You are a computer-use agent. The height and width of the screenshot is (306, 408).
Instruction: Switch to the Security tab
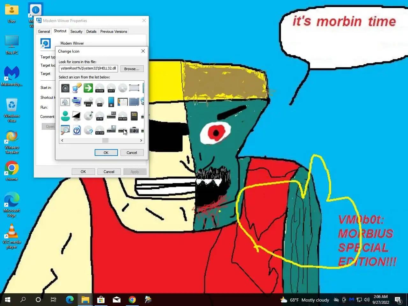76,32
